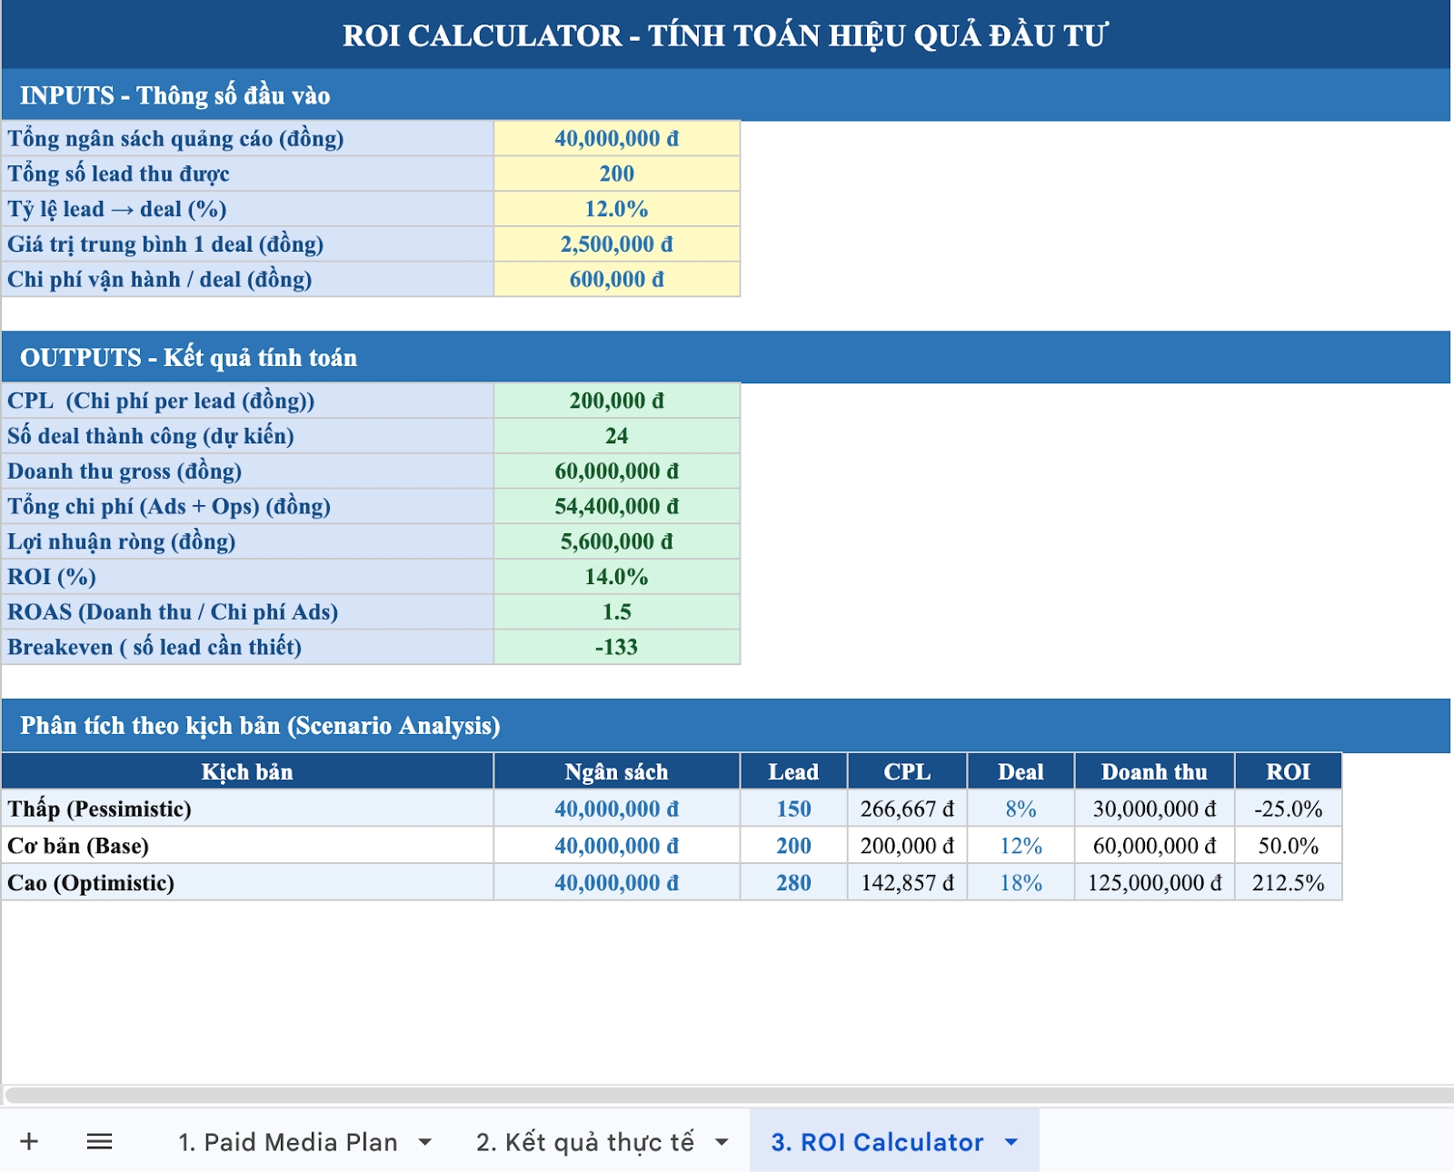The width and height of the screenshot is (1454, 1172).
Task: Open the Kết quả thực tế tab dropdown arrow
Action: 722,1142
